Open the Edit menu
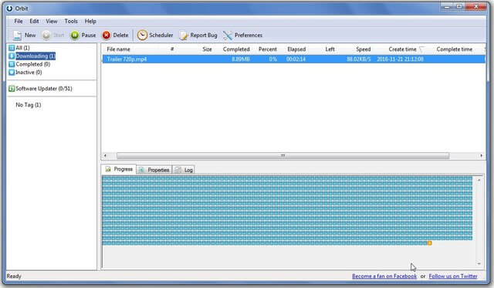 34,21
